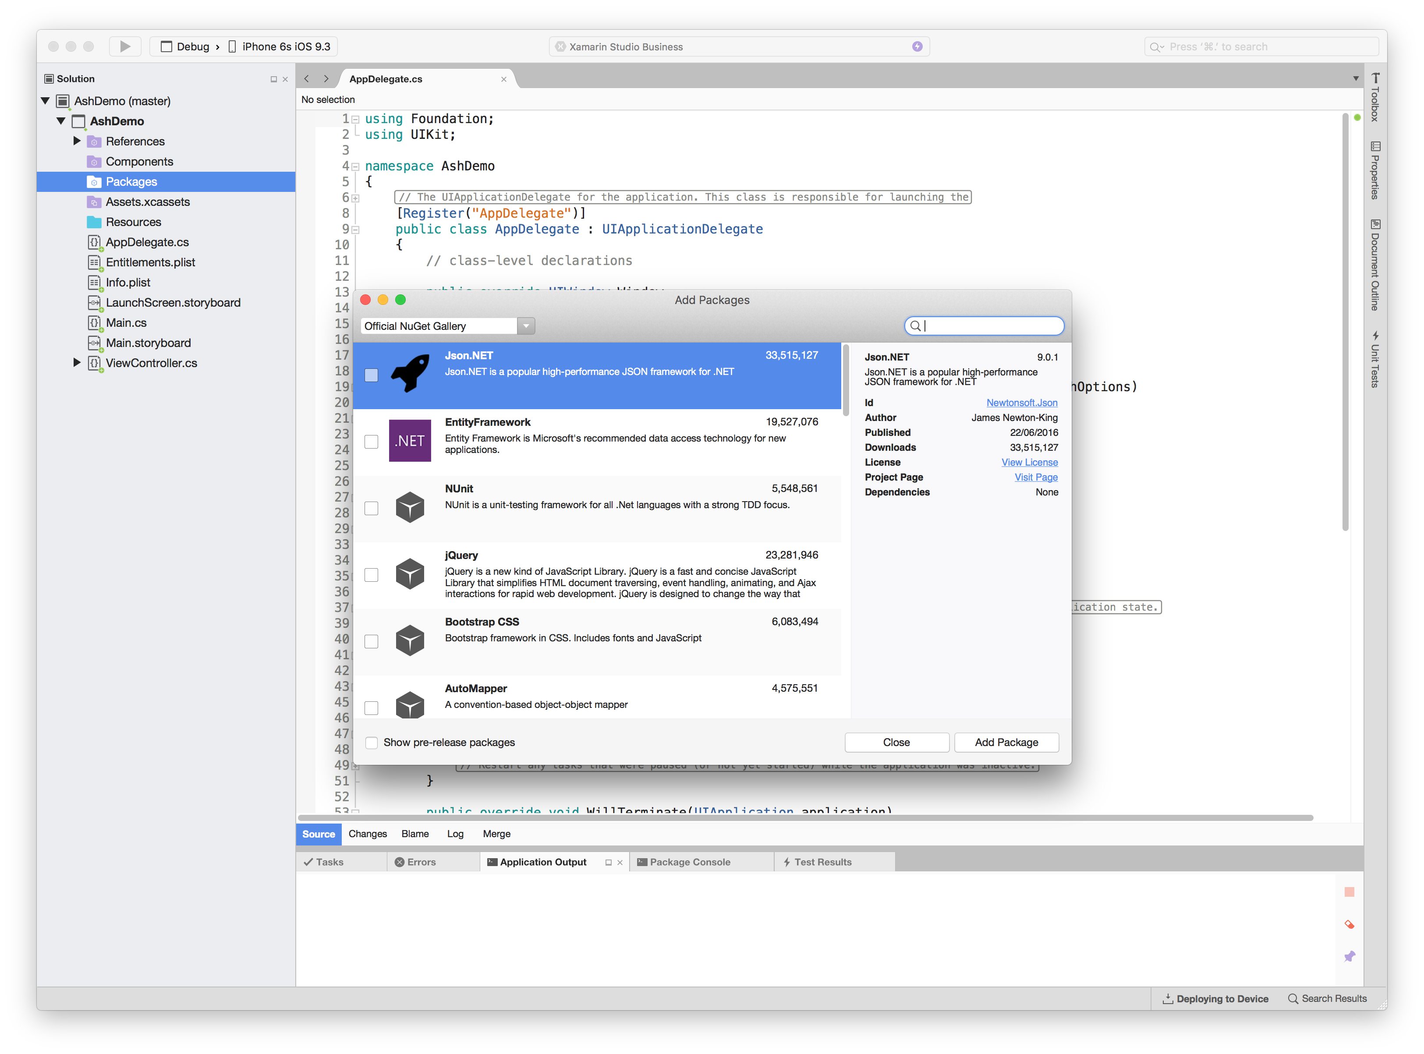Click the Resources folder icon
Image resolution: width=1424 pixels, height=1054 pixels.
tap(94, 222)
